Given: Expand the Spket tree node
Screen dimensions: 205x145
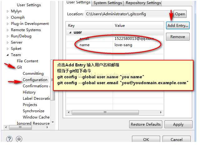Looking at the screenshot, I should click(x=7, y=49).
